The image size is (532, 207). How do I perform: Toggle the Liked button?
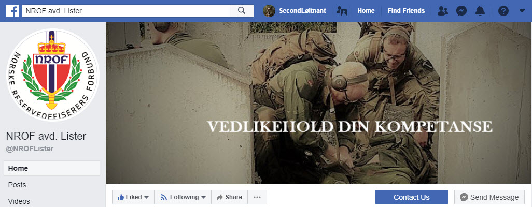133,197
